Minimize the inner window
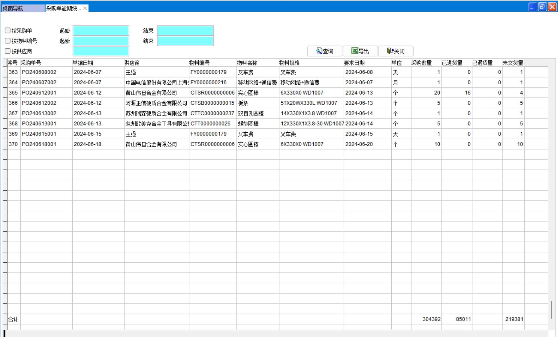This screenshot has width=558, height=337. (532, 7)
